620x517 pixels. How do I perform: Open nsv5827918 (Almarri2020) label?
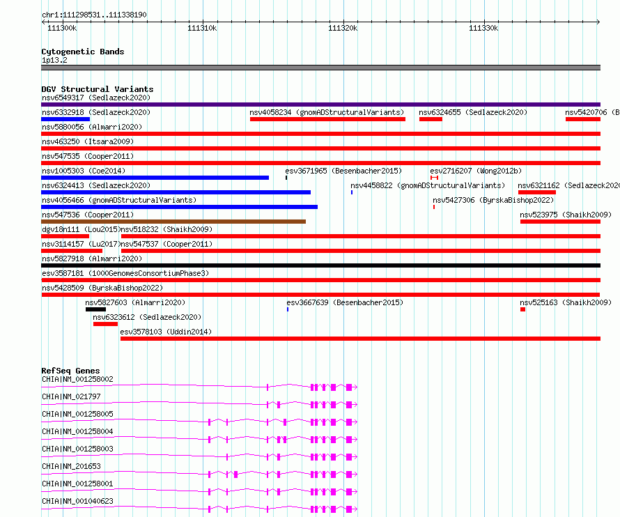point(92,258)
